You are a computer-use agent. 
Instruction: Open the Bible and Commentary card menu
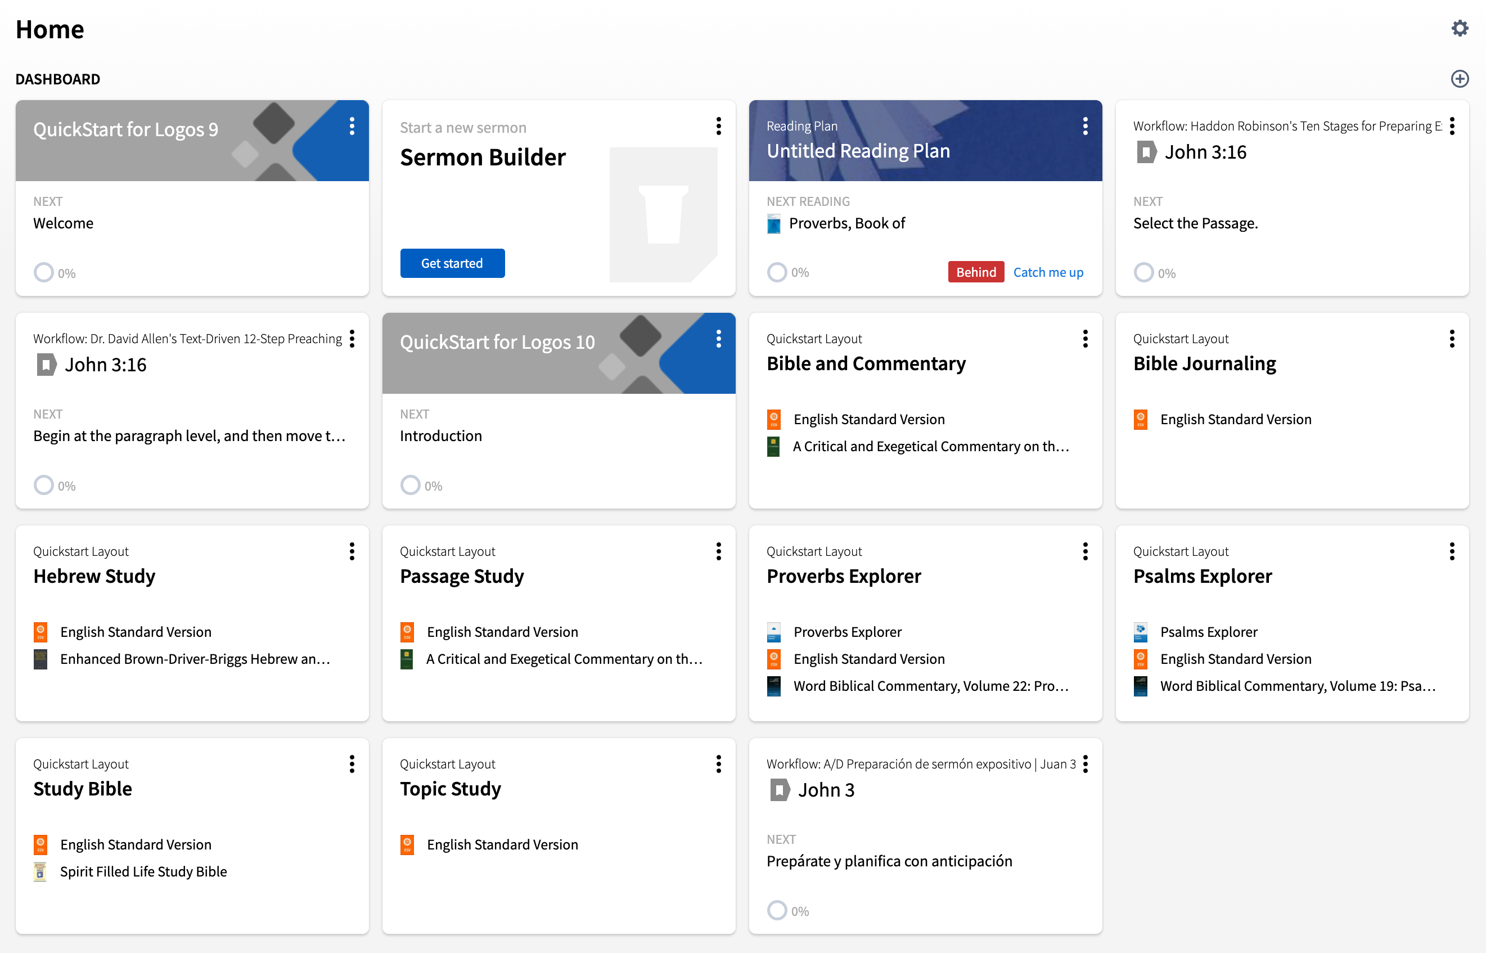(x=1085, y=339)
